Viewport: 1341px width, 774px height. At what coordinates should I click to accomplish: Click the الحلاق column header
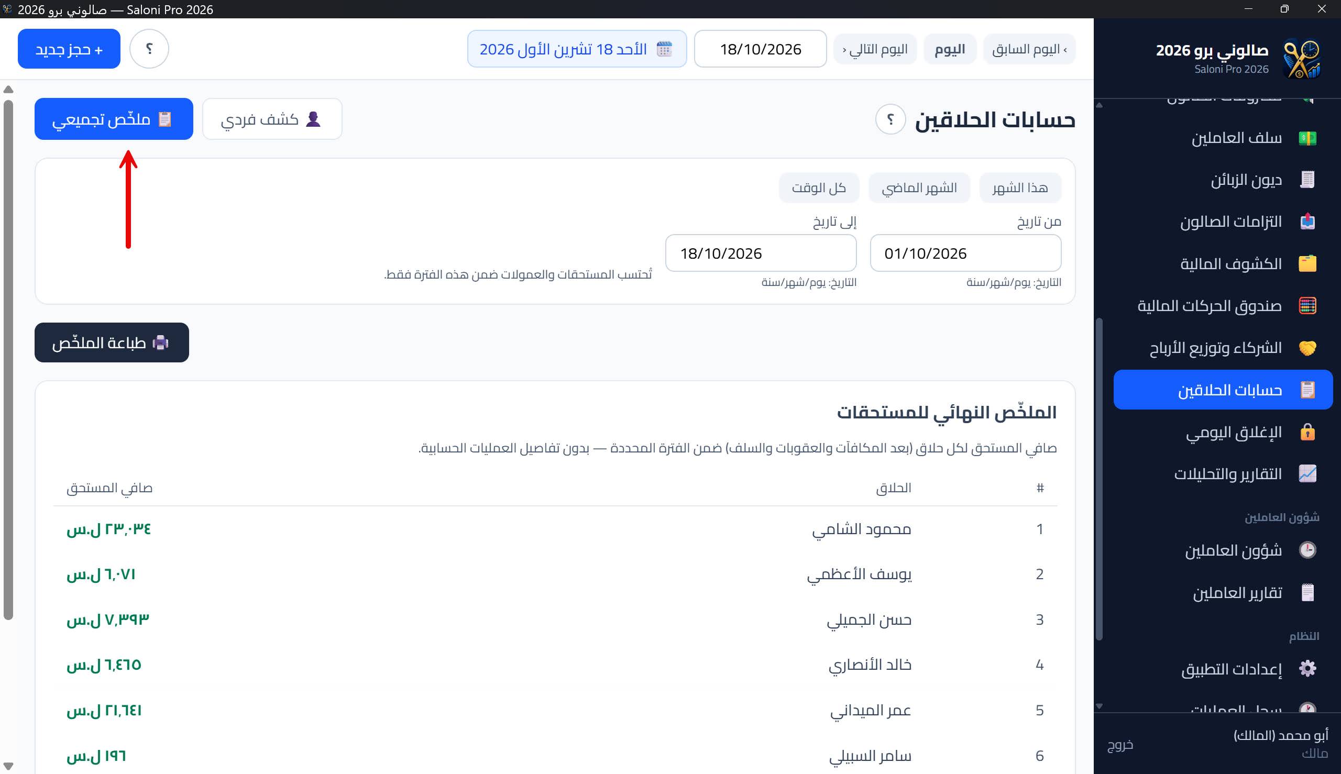[x=893, y=488]
